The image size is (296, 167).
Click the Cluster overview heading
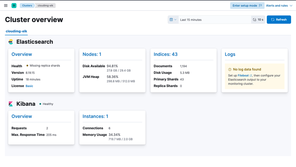pos(34,20)
